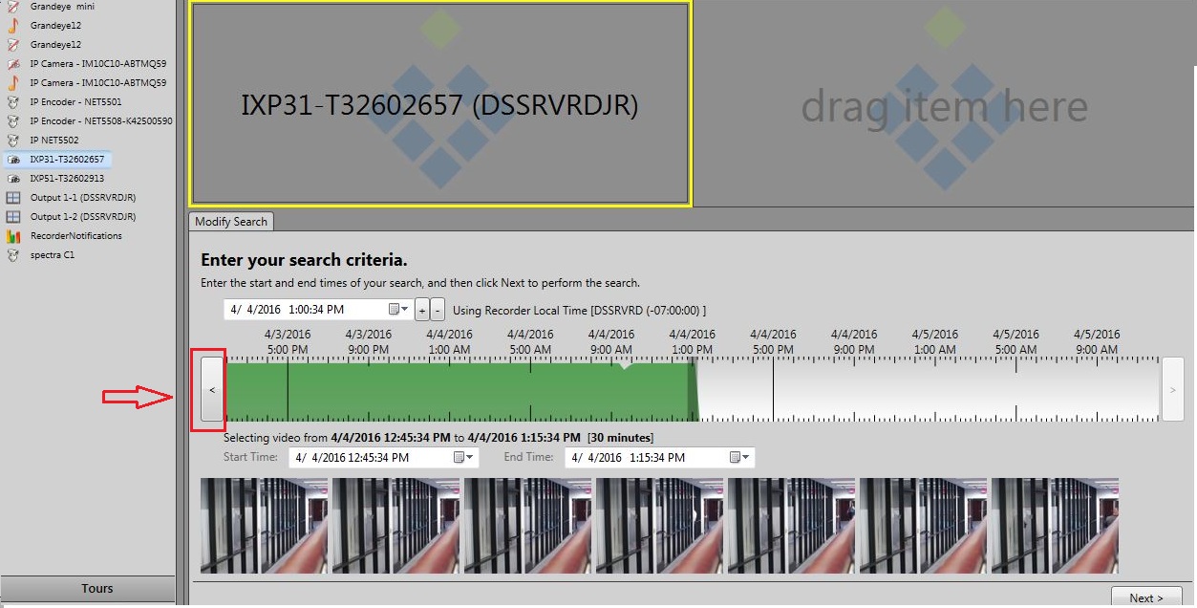Select the last video thumbnail in the strip
Screen dimensions: 1197x608
[x=1055, y=526]
